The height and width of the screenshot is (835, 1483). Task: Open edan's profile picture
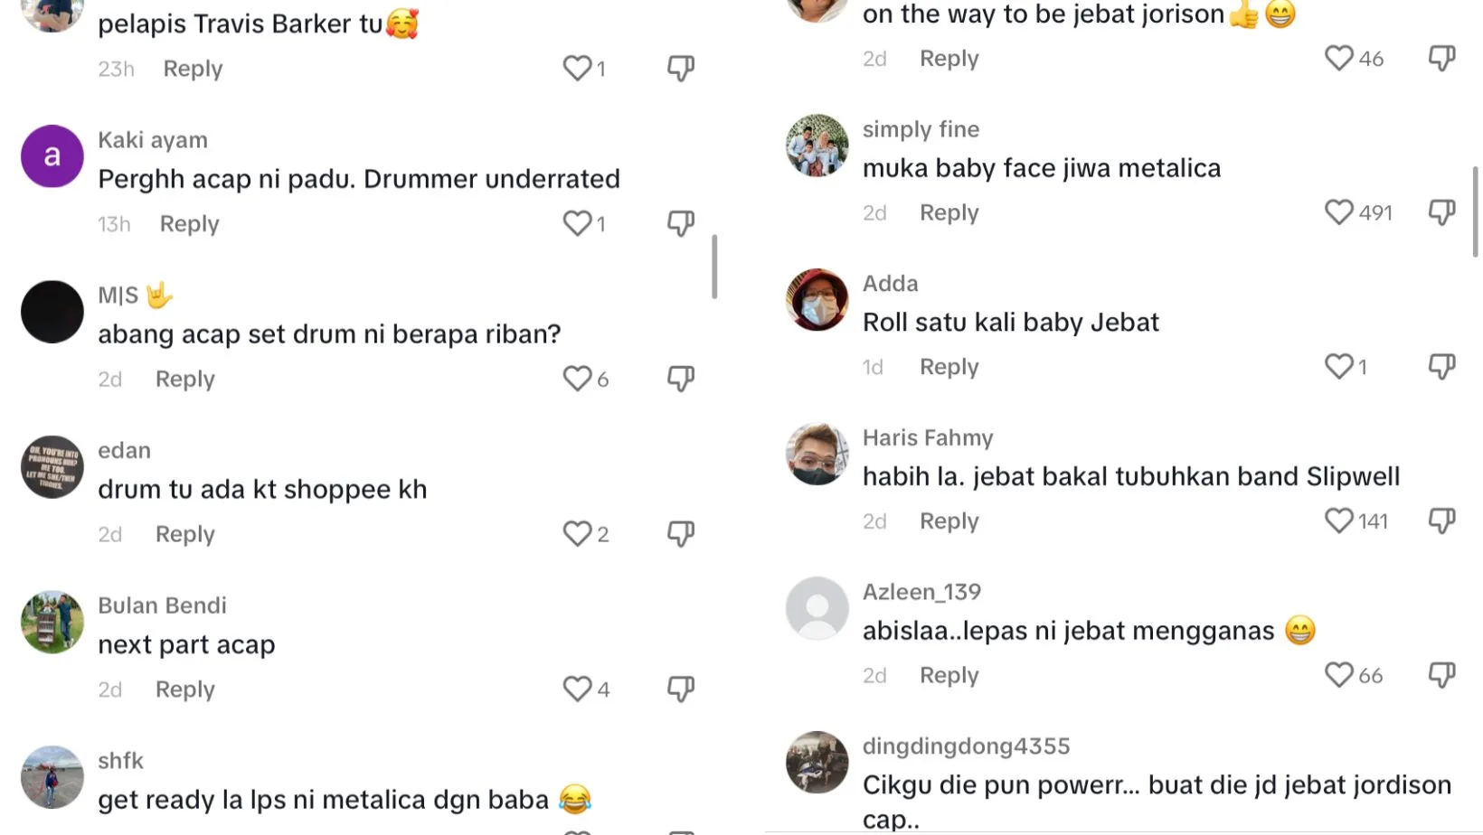coord(52,467)
